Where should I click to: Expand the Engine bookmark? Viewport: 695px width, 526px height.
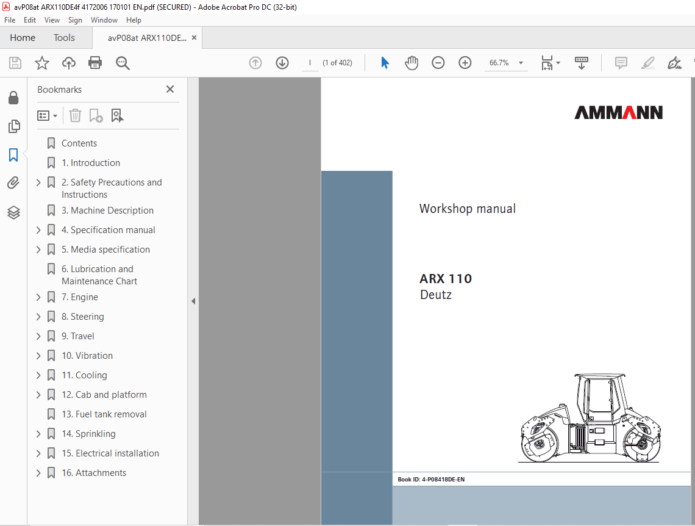38,297
